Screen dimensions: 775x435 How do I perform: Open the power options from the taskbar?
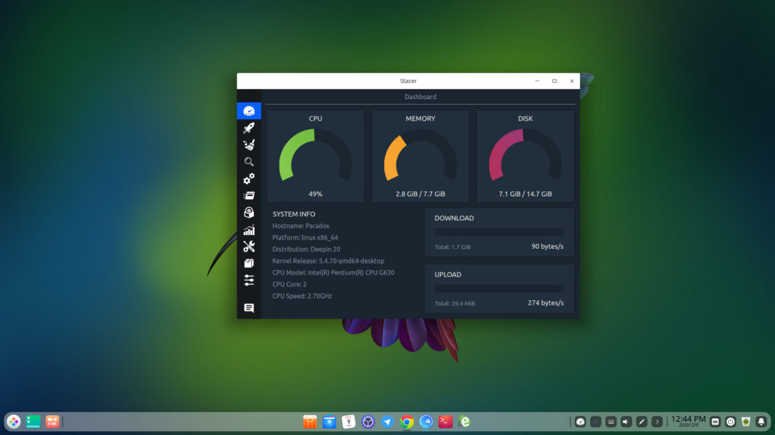click(730, 421)
